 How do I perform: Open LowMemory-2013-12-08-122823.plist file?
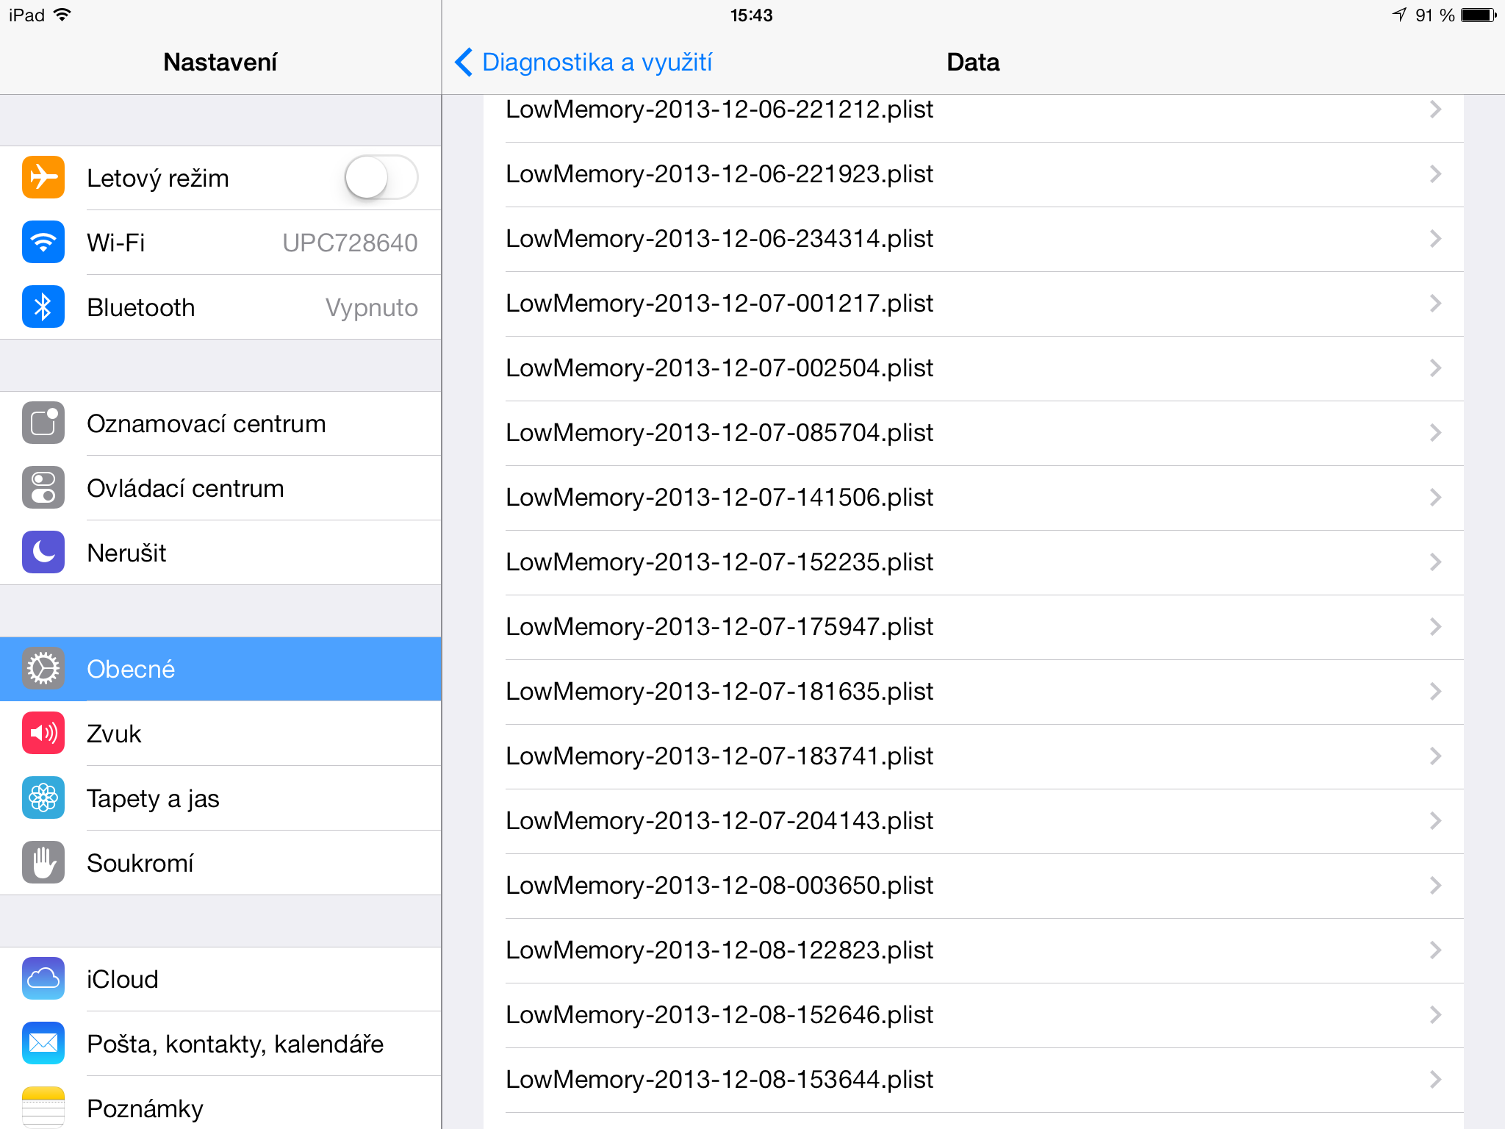974,950
